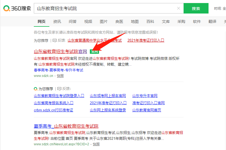Switch to the 图片 tab

point(104,22)
